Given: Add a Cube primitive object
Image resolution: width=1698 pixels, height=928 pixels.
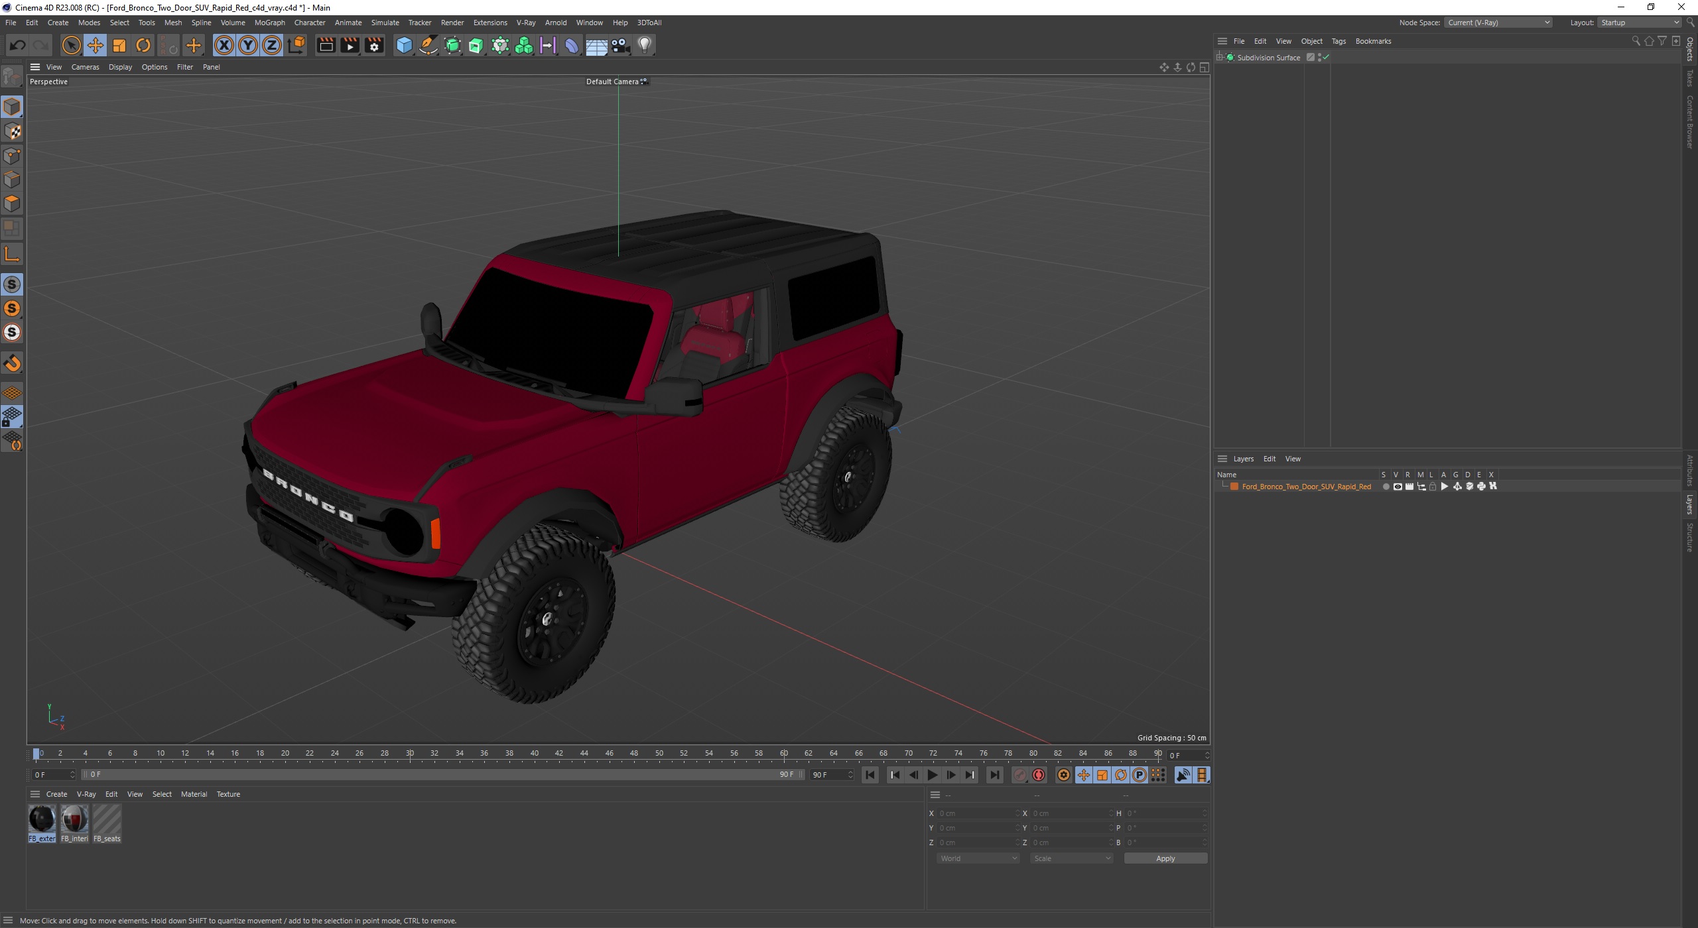Looking at the screenshot, I should coord(404,45).
